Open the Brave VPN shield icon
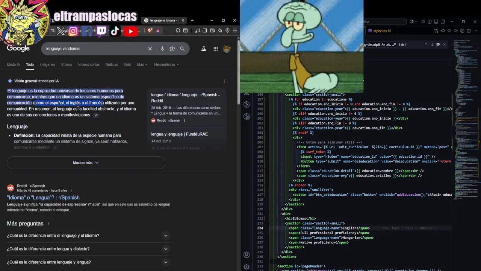This screenshot has width=481, height=271. (227, 30)
